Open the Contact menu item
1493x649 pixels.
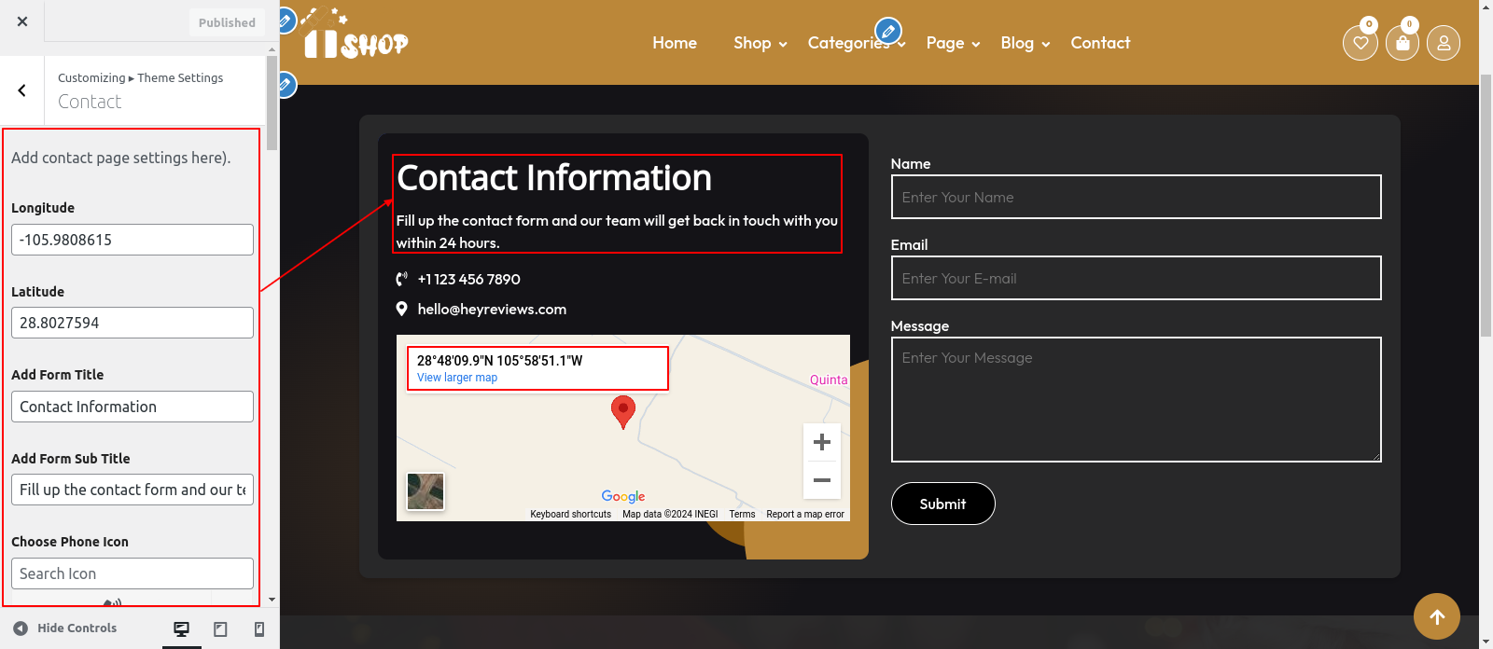[x=1100, y=43]
